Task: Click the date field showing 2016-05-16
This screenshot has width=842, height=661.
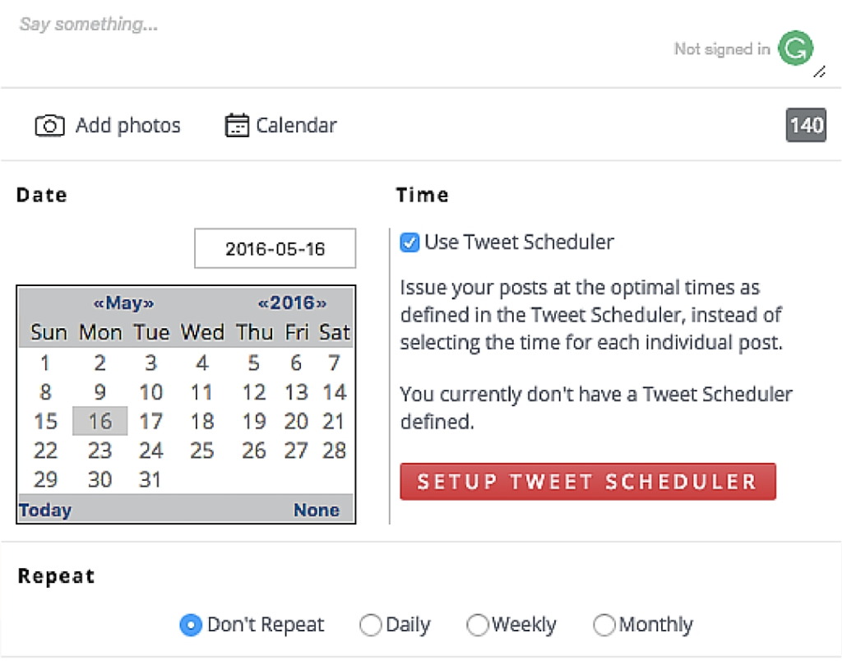Action: [275, 248]
